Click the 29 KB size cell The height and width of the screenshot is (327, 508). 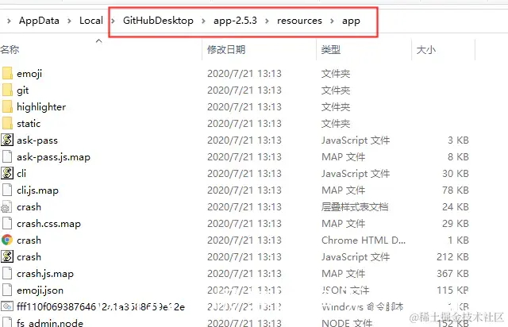(x=456, y=223)
